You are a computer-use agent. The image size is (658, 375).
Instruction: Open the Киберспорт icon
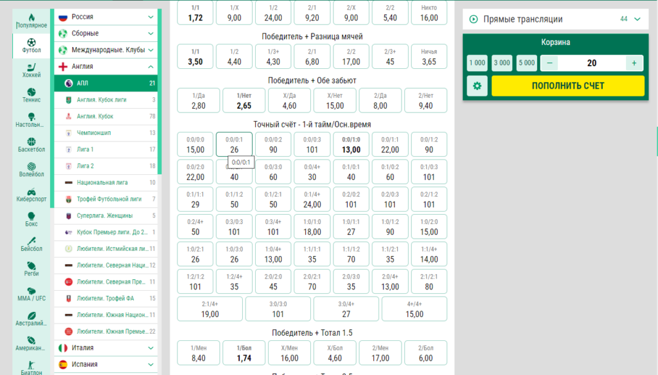[x=31, y=194]
